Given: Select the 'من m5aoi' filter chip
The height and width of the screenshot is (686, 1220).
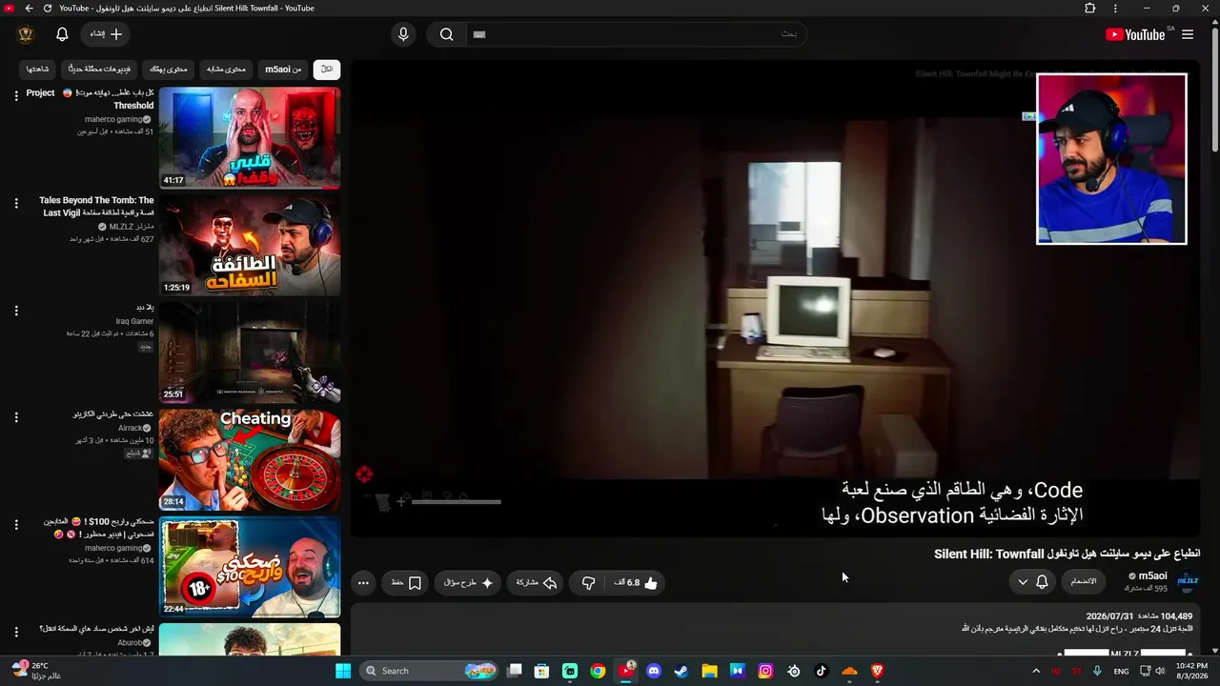Looking at the screenshot, I should click(x=283, y=69).
